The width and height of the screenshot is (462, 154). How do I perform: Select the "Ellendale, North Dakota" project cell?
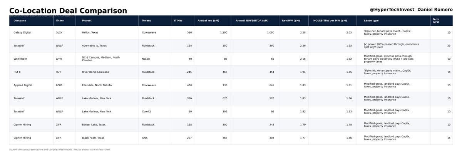(97, 85)
